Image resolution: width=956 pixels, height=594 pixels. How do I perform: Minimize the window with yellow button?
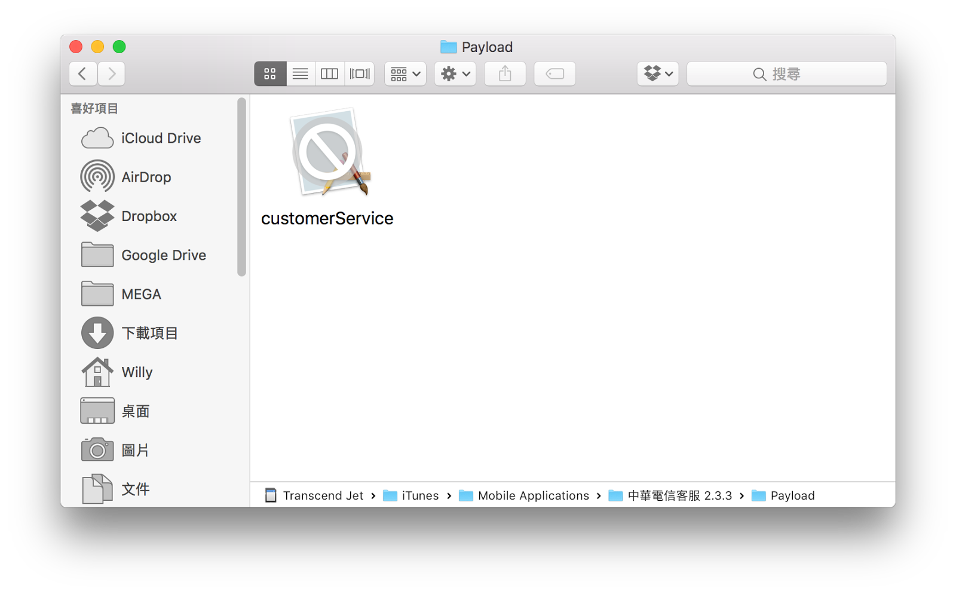pyautogui.click(x=97, y=47)
